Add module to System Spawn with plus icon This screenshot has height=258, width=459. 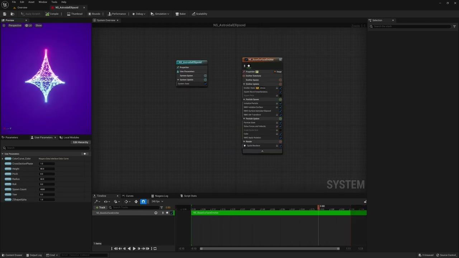[205, 76]
